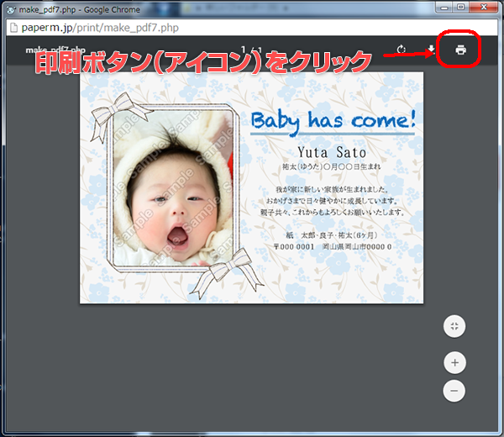The image size is (504, 437).
Task: Click the favicon in the window title bar
Action: [x=10, y=8]
